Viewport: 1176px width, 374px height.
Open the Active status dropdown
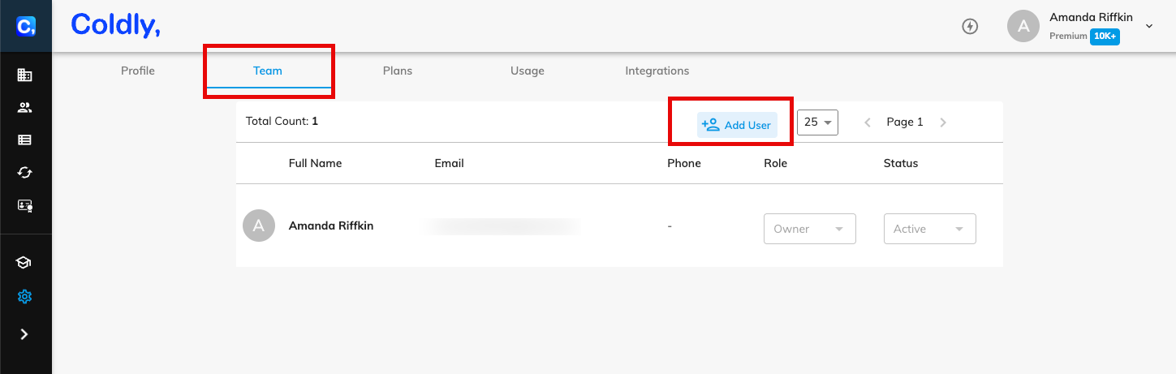(929, 229)
